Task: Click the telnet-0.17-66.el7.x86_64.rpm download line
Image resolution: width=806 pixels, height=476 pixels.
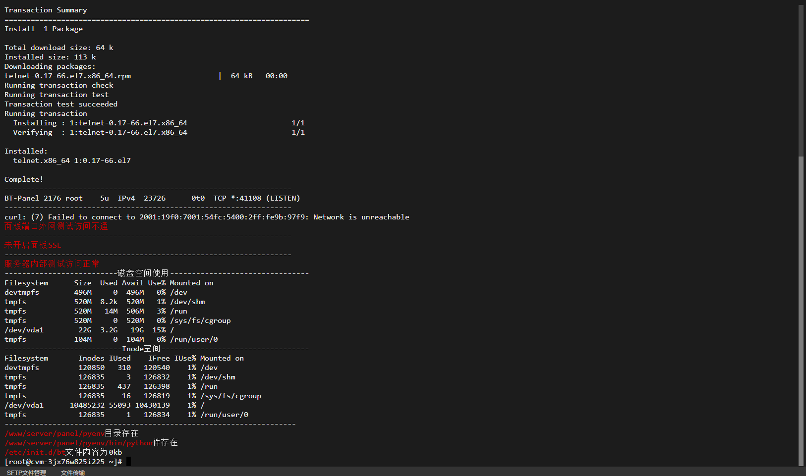Action: [67, 76]
